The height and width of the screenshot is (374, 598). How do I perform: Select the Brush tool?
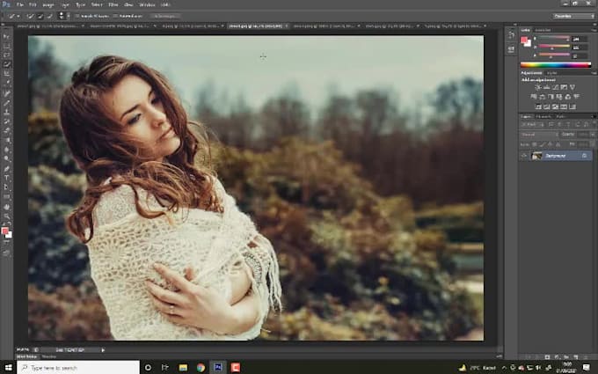7,103
